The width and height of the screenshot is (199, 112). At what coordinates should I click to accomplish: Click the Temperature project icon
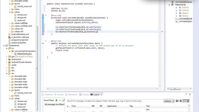coord(7,45)
